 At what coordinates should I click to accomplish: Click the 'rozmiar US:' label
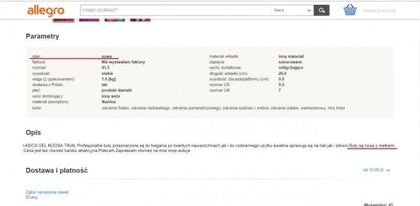(x=219, y=85)
